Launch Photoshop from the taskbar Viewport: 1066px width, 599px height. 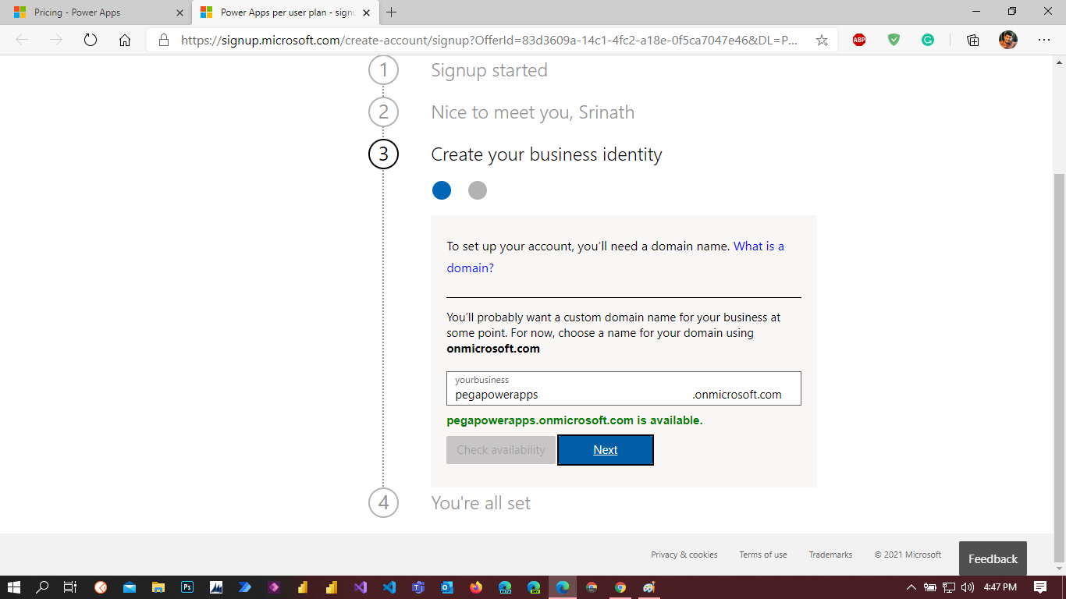coord(187,587)
